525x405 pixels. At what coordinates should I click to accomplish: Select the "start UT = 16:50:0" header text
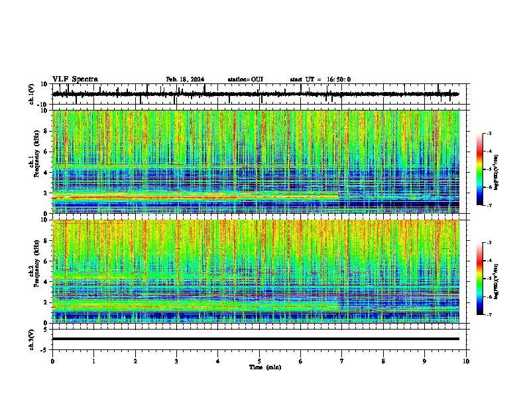[320, 79]
